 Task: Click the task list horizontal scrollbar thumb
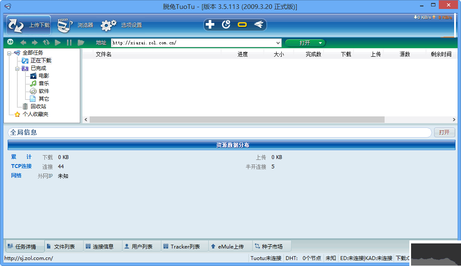pyautogui.click(x=237, y=119)
